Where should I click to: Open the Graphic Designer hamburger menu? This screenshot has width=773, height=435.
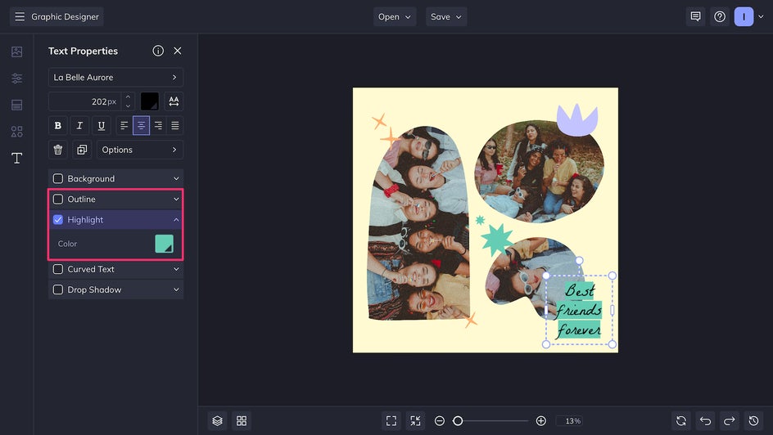pos(20,16)
